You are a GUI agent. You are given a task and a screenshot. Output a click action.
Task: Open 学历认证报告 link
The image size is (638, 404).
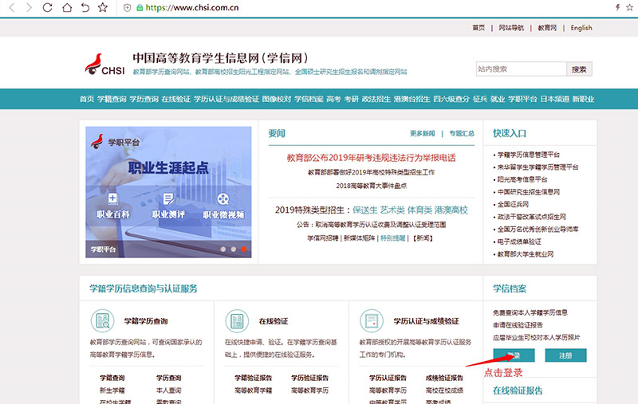click(388, 378)
